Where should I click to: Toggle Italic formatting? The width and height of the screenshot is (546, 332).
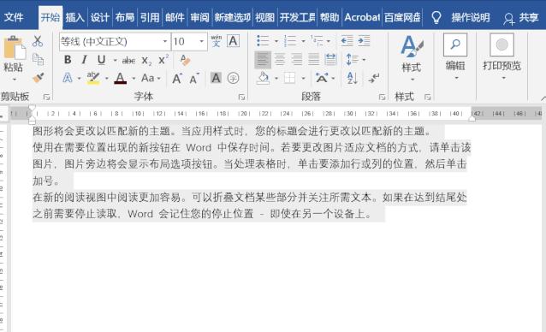click(84, 60)
